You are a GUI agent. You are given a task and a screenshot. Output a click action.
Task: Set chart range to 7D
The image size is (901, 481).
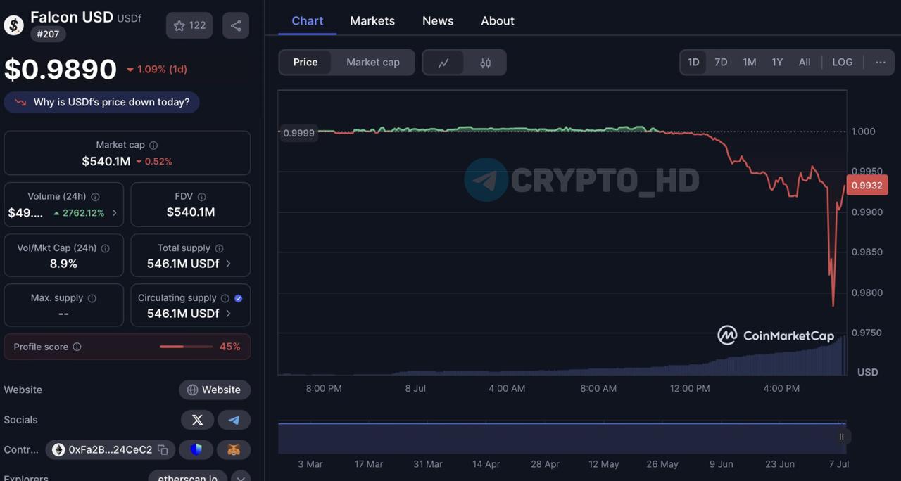point(721,62)
